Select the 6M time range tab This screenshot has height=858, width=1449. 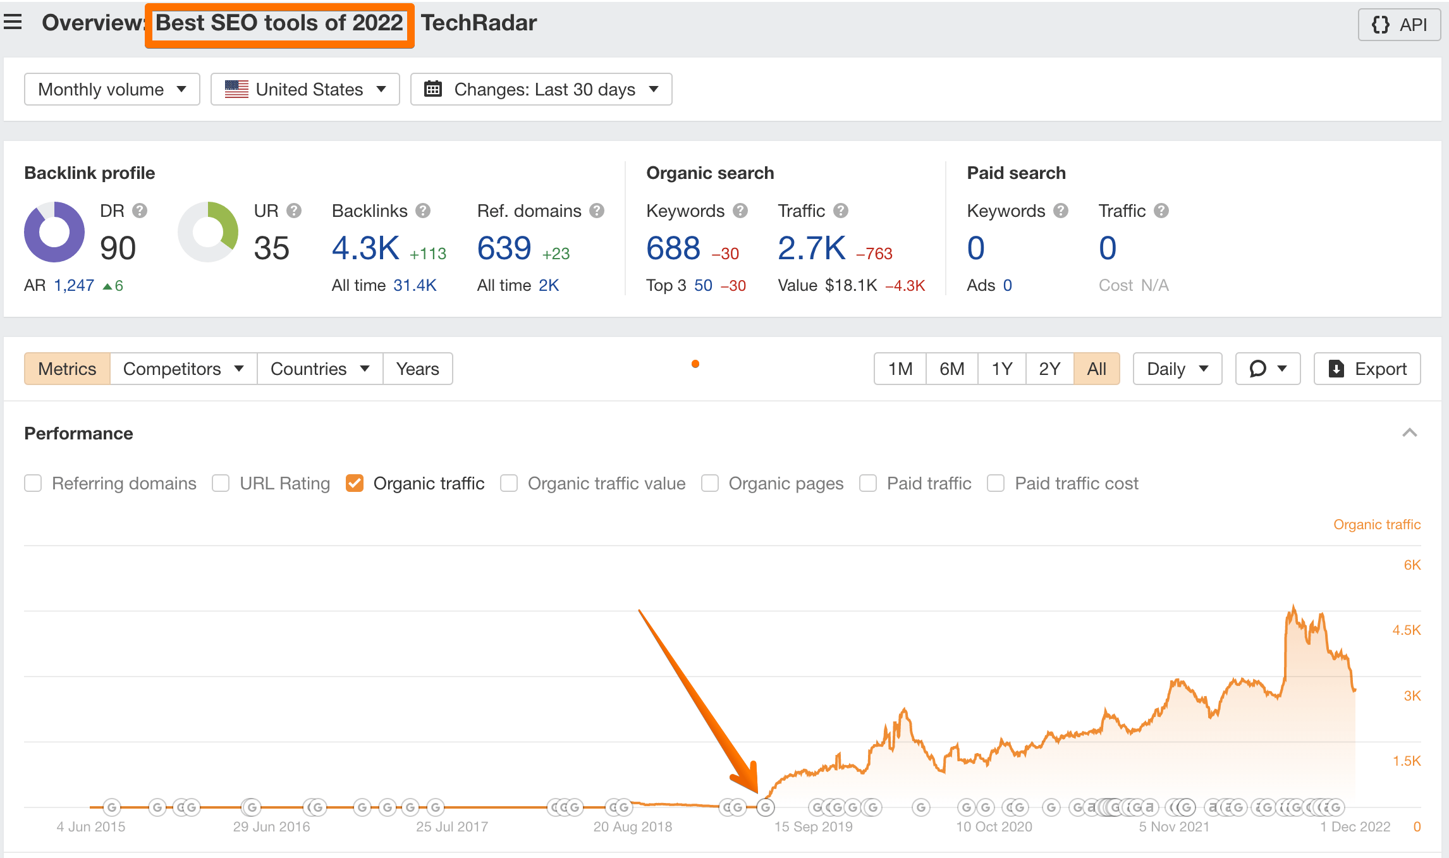[951, 369]
